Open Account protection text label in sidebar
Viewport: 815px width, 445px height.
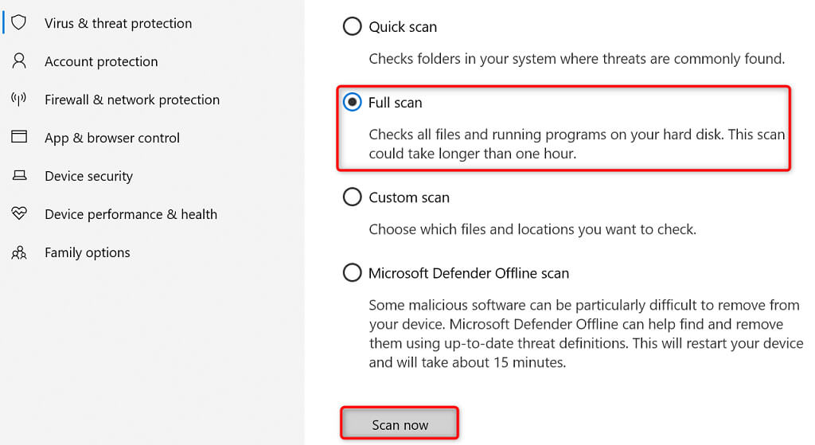click(x=101, y=61)
